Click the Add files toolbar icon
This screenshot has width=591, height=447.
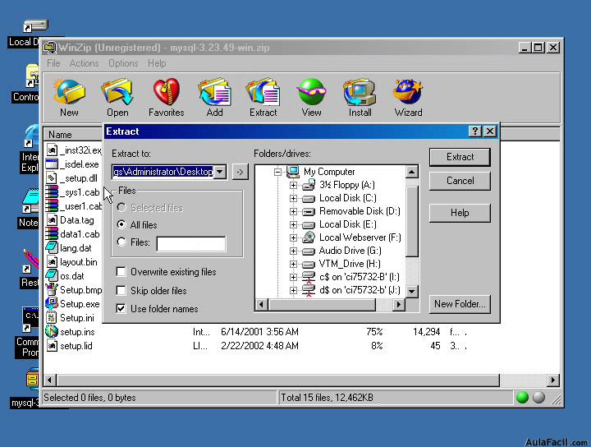[x=214, y=92]
